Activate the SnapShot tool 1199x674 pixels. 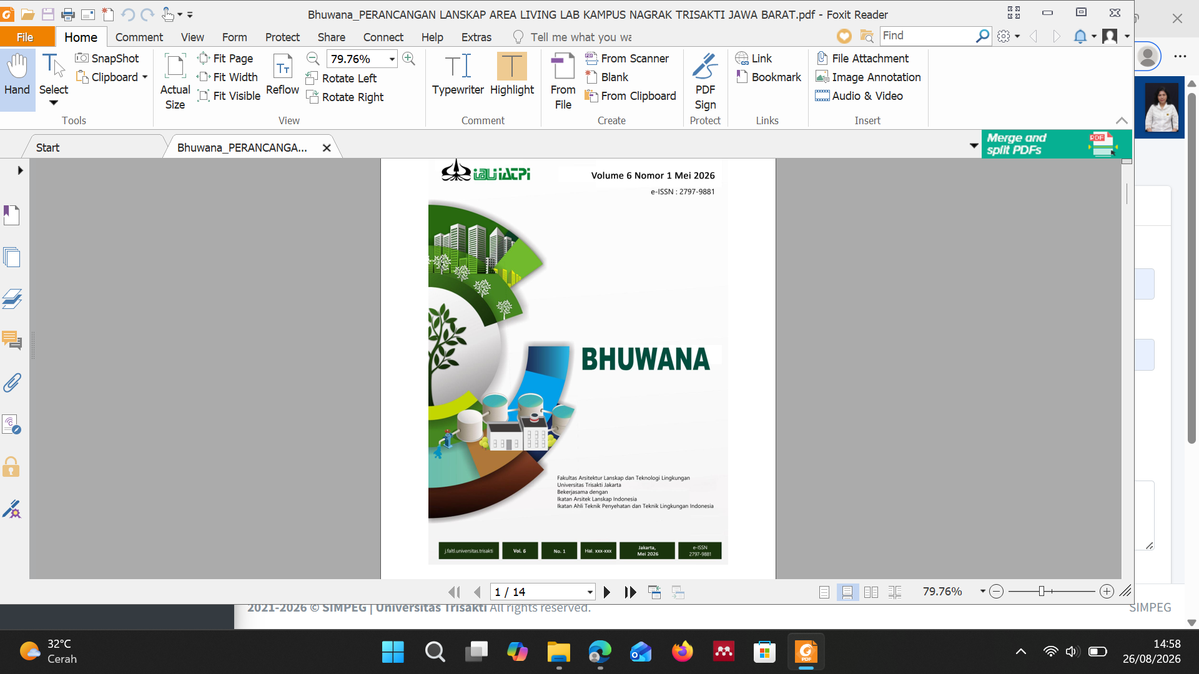pos(107,58)
